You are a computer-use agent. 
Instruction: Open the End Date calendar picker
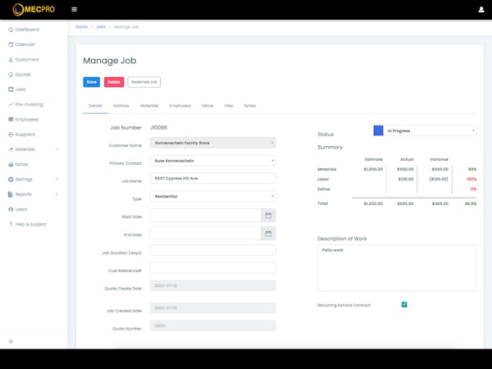coord(267,233)
